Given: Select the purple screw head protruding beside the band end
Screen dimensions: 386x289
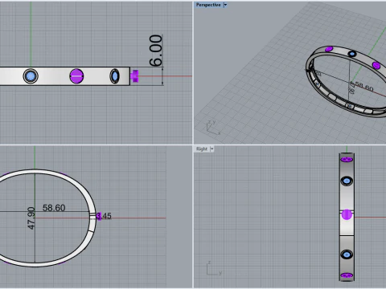Looking at the screenshot, I should click(134, 76).
